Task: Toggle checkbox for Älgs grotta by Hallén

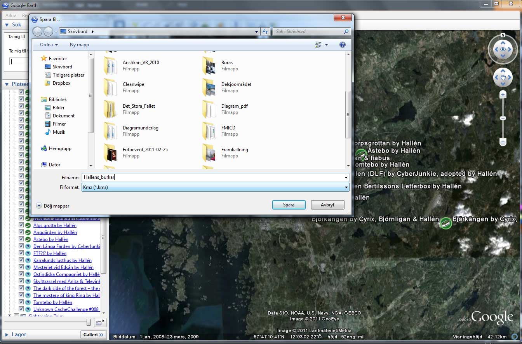Action: click(x=21, y=225)
